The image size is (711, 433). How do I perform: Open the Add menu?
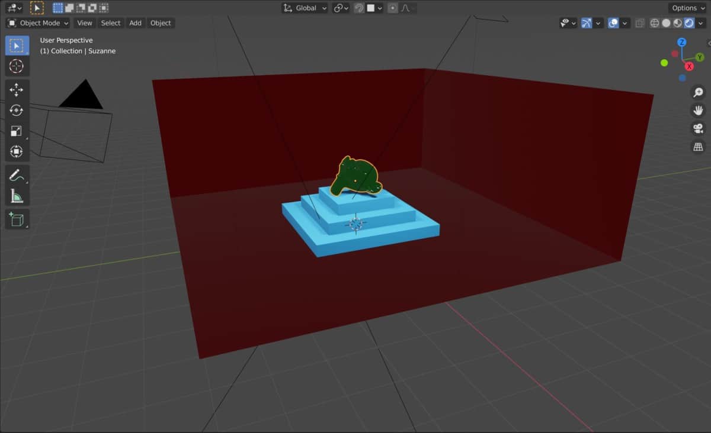(134, 22)
